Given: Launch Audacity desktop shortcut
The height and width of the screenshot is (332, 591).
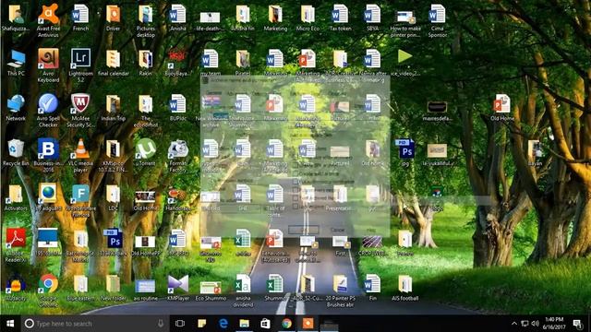Looking at the screenshot, I should tap(16, 288).
